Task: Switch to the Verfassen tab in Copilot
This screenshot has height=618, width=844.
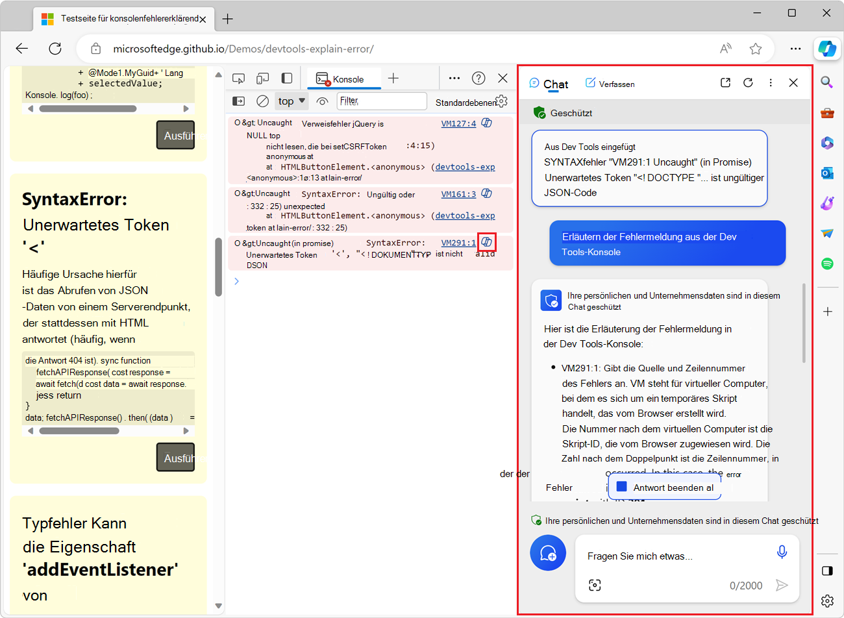Action: click(x=610, y=83)
